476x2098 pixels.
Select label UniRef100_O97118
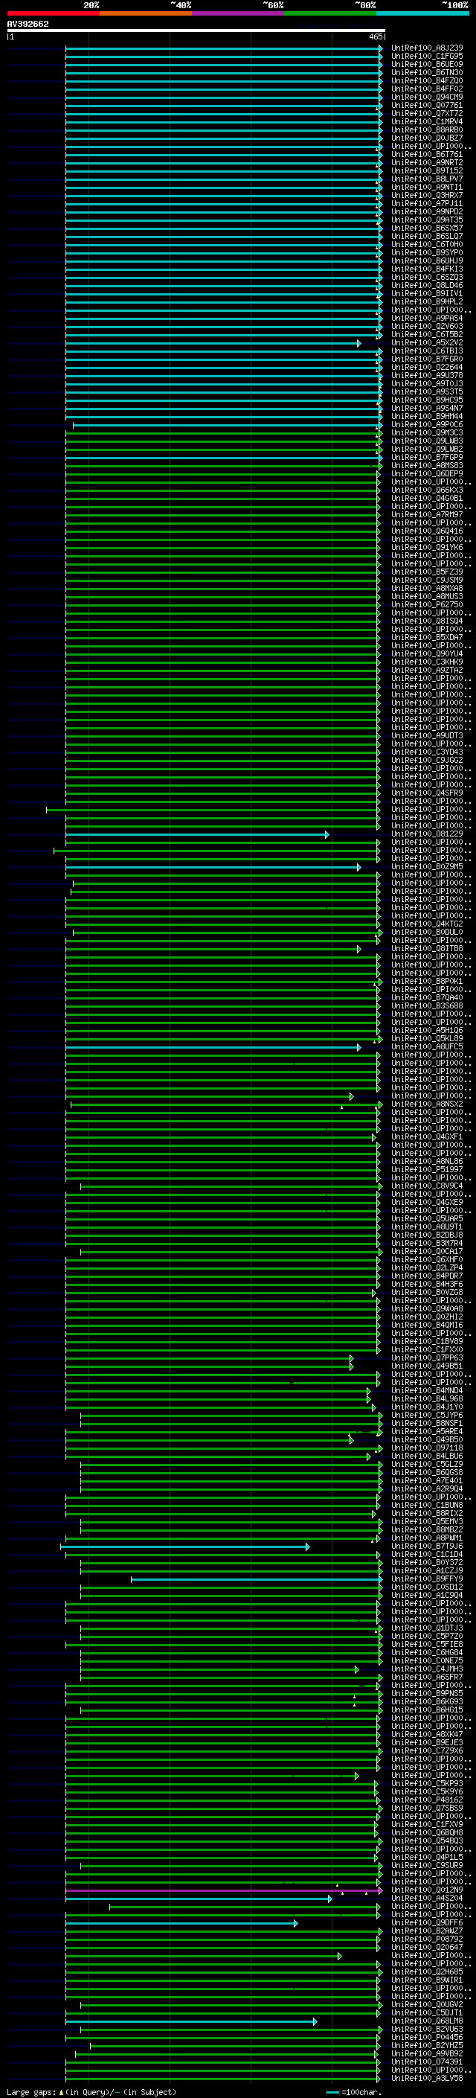(x=427, y=1448)
